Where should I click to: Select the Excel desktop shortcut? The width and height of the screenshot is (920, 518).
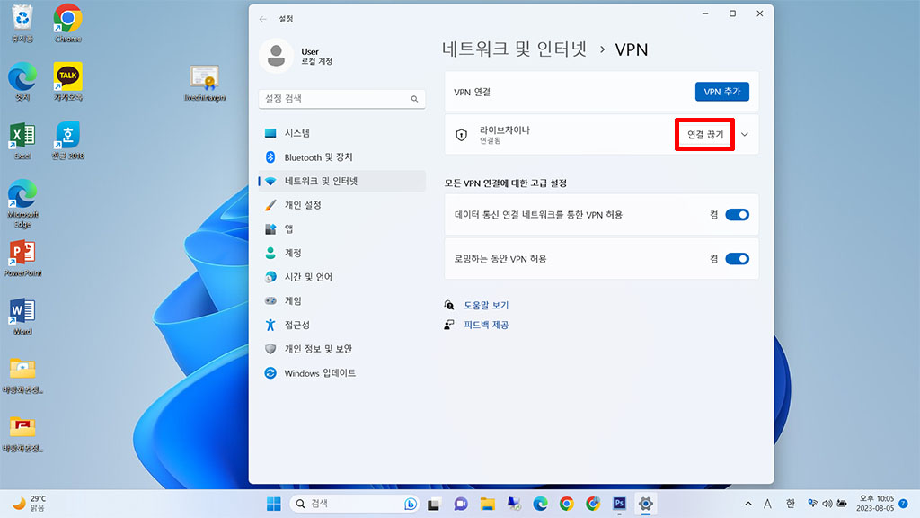pos(22,141)
